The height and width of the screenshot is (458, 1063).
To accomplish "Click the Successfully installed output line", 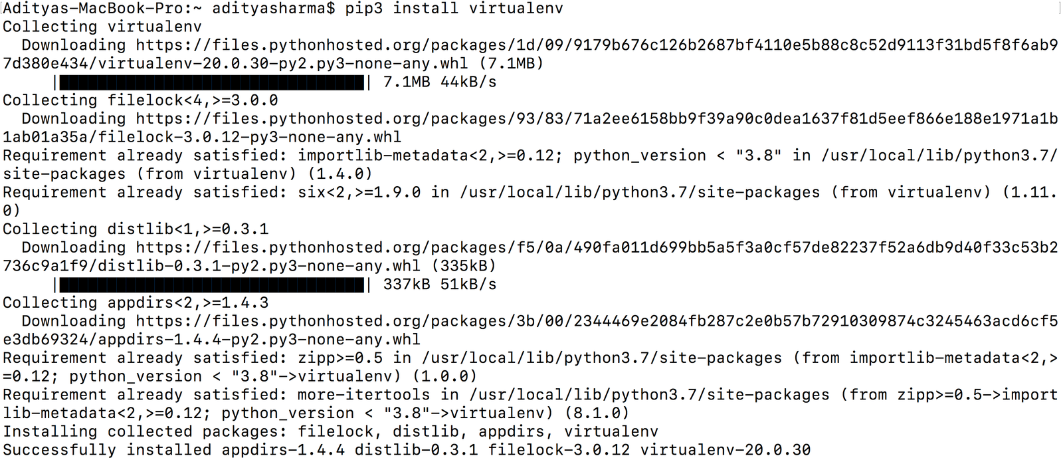I will 407,450.
